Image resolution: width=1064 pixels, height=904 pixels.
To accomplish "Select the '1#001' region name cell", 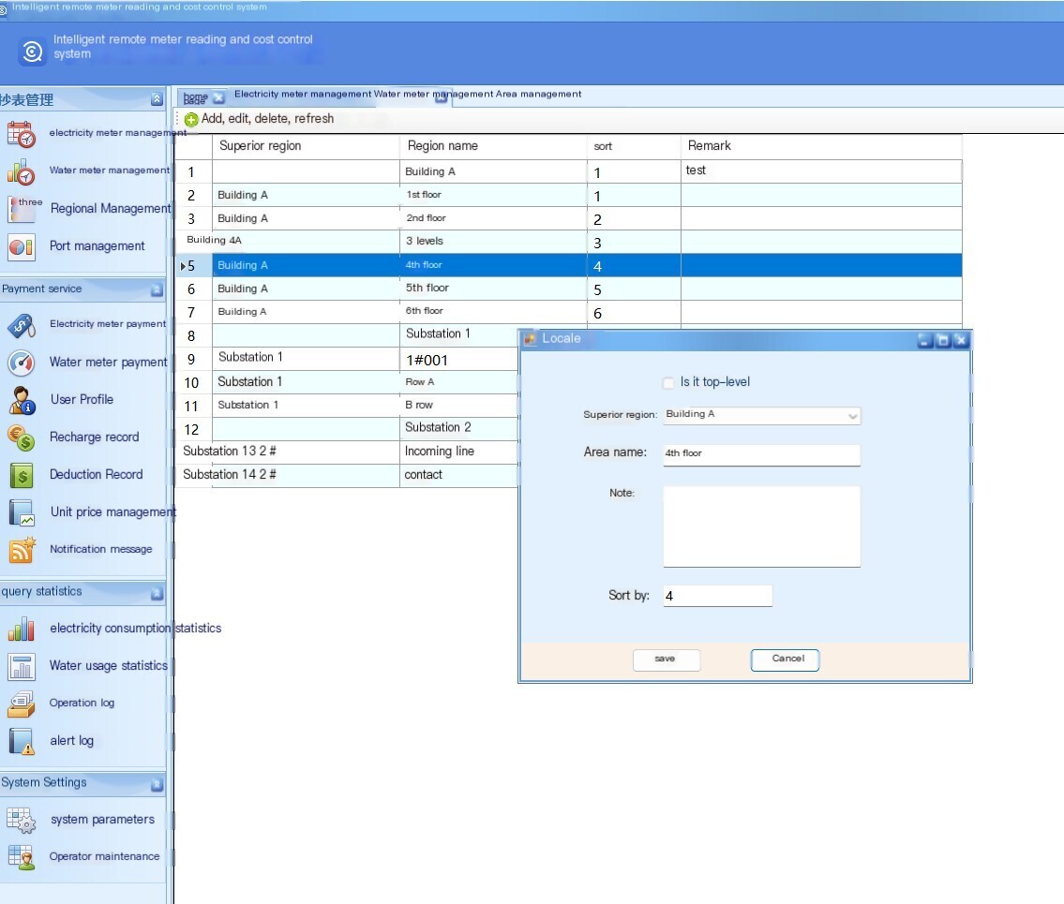I will tap(459, 360).
